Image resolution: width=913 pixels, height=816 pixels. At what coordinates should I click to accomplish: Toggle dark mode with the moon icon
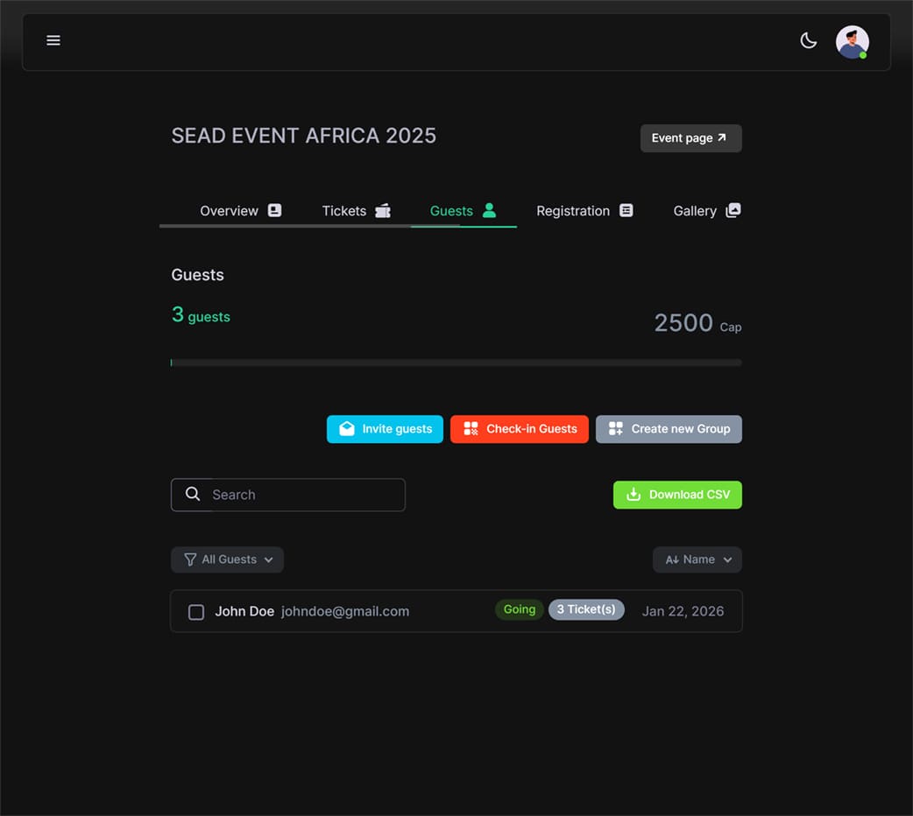(808, 39)
